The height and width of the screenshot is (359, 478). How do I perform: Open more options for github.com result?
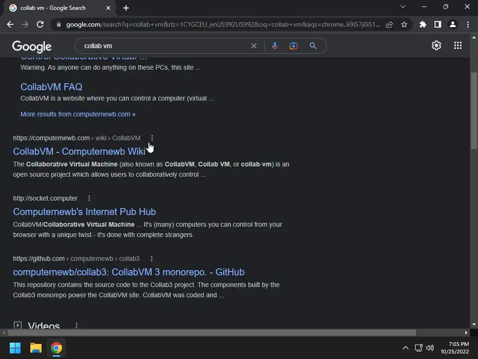(x=152, y=258)
